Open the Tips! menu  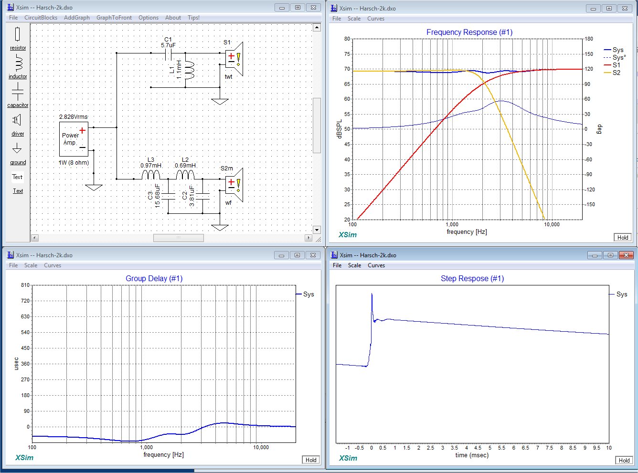tap(193, 18)
